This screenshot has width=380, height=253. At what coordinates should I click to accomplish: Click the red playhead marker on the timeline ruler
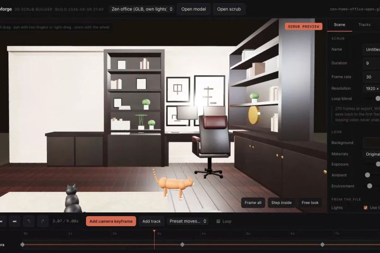click(x=154, y=231)
